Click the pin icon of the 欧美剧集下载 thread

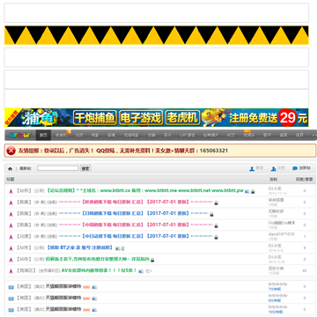[x=11, y=203]
